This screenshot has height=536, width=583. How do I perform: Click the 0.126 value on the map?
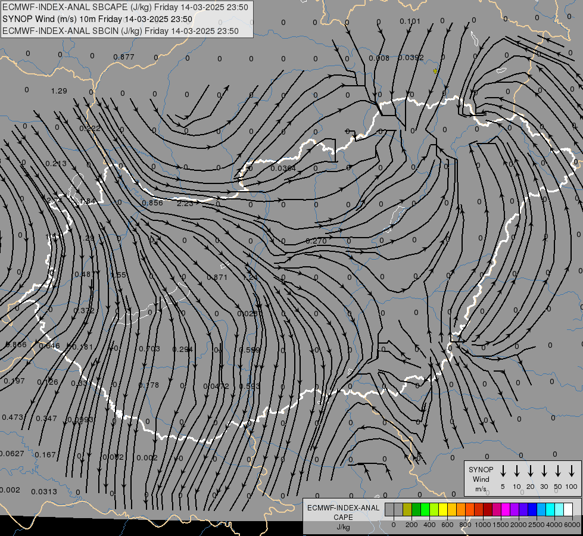coord(48,382)
